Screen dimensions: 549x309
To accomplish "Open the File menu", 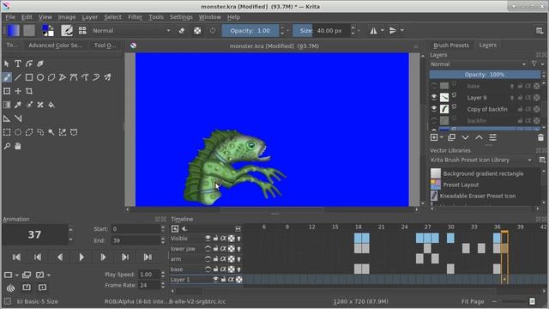I will (x=10, y=17).
